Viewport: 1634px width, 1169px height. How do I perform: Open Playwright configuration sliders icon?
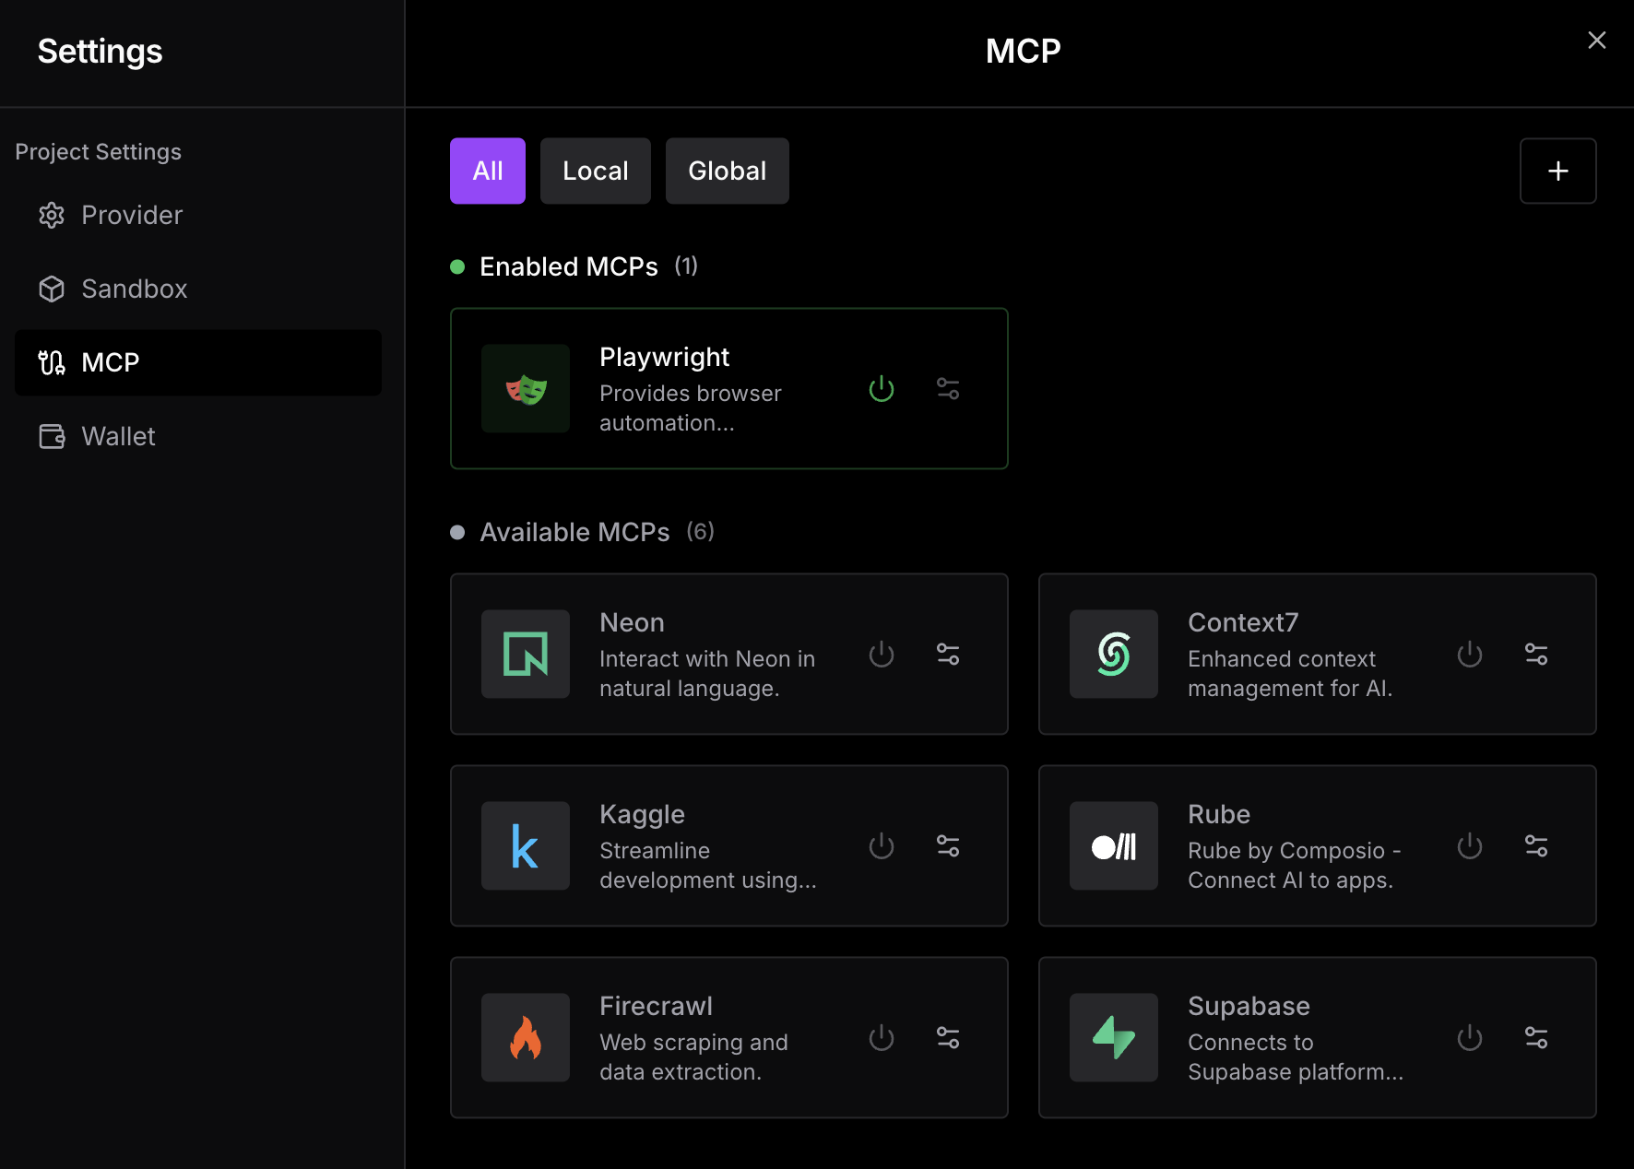[948, 389]
